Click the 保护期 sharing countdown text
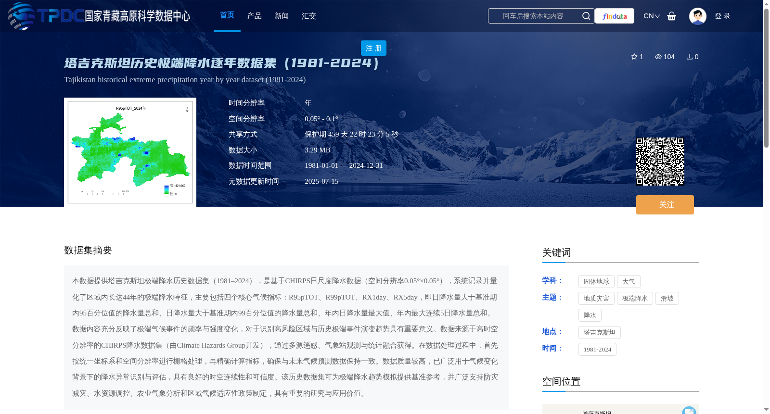770x414 pixels. click(x=351, y=134)
